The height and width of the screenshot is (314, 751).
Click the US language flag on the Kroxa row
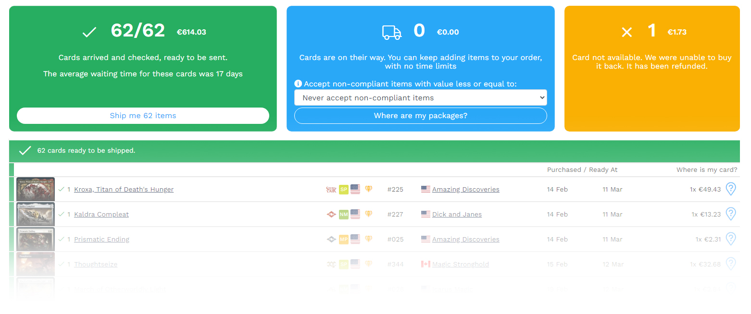click(x=355, y=189)
